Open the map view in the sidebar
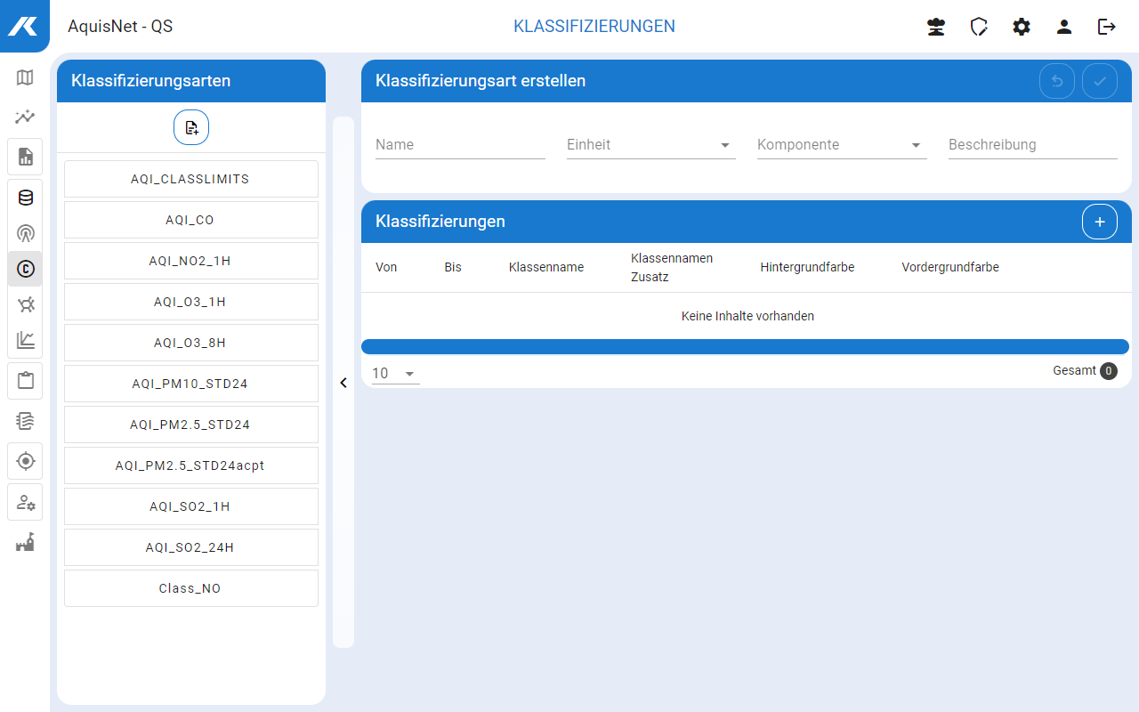The image size is (1139, 712). (x=25, y=77)
